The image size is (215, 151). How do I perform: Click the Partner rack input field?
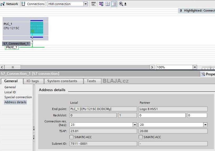(x=162, y=115)
